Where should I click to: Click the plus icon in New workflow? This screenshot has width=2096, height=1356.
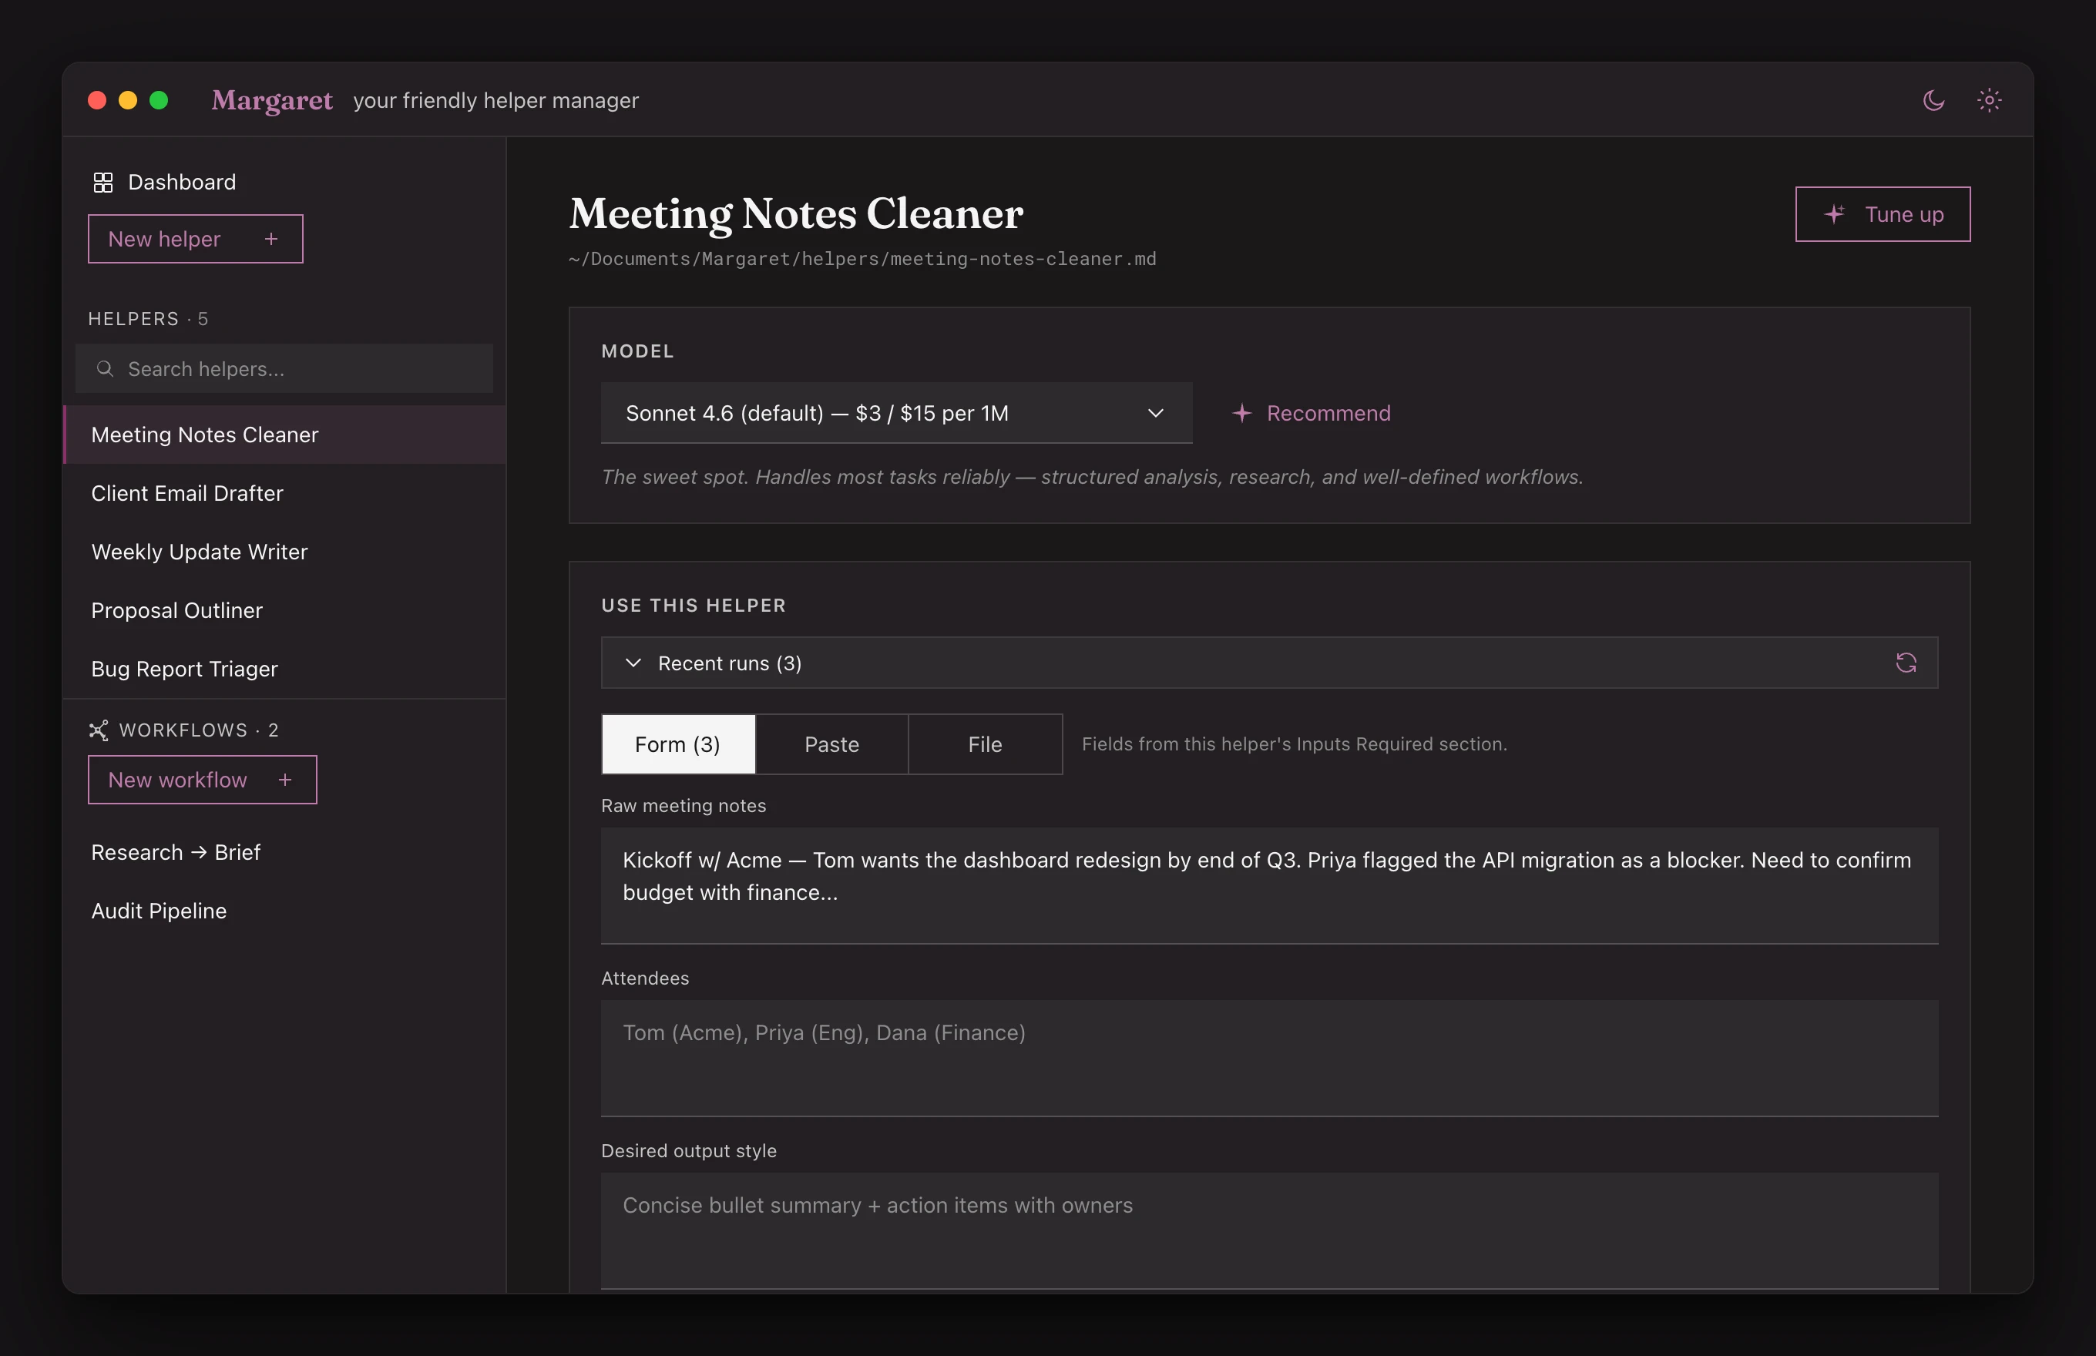coord(284,780)
